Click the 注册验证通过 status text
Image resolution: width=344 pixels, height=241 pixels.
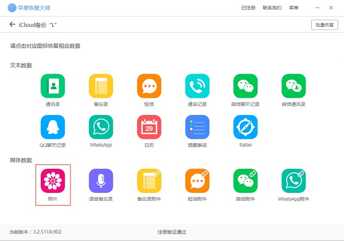[x=171, y=232]
